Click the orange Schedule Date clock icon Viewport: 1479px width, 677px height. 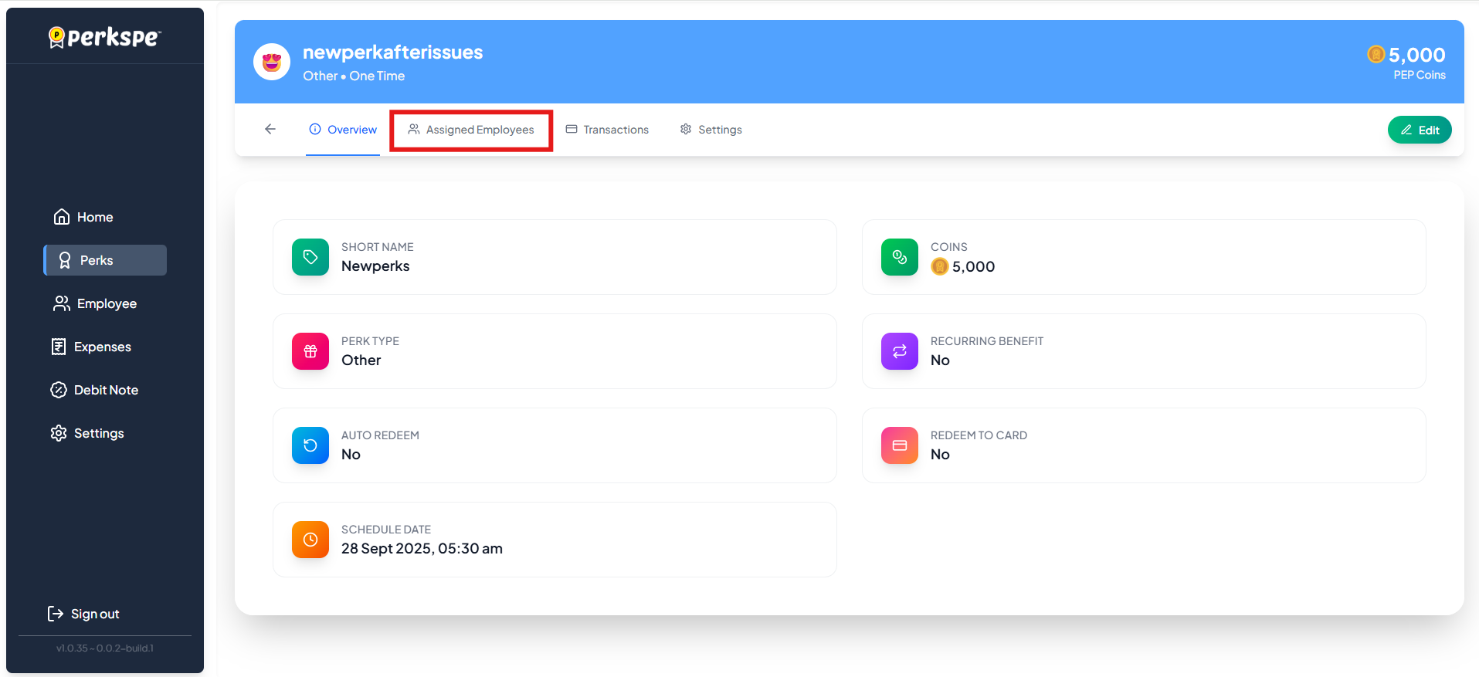pyautogui.click(x=310, y=540)
